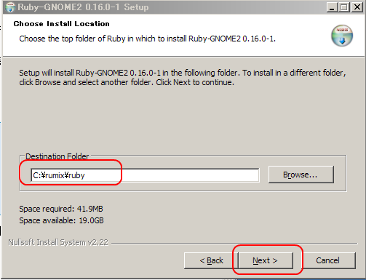This screenshot has width=366, height=280.
Task: Open the Browse... folder dialog
Action: point(301,175)
